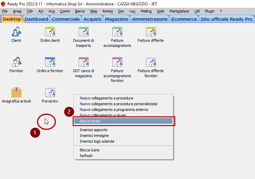The image size is (255, 179).
Task: Select Nuovo collegamento a procedura
Action: click(106, 98)
